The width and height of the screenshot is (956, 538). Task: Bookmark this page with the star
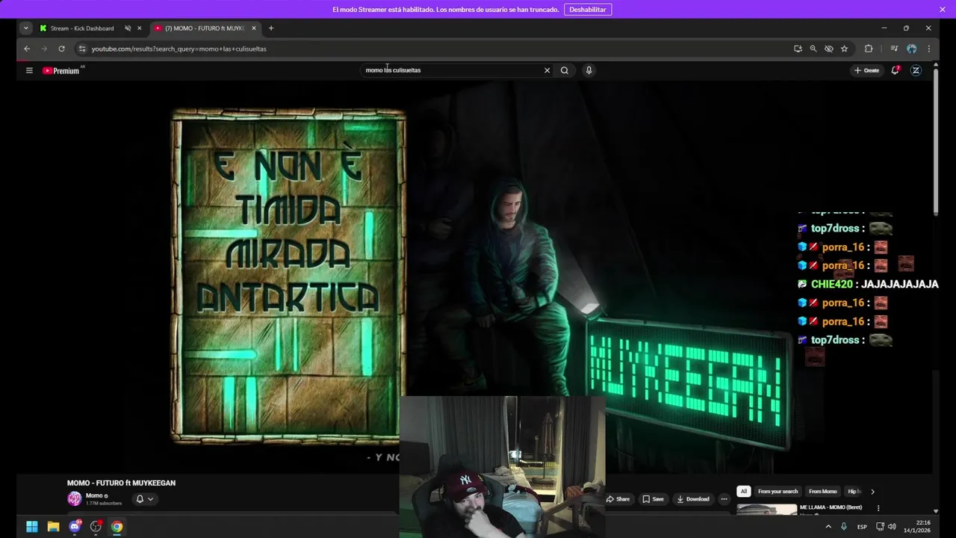tap(844, 49)
